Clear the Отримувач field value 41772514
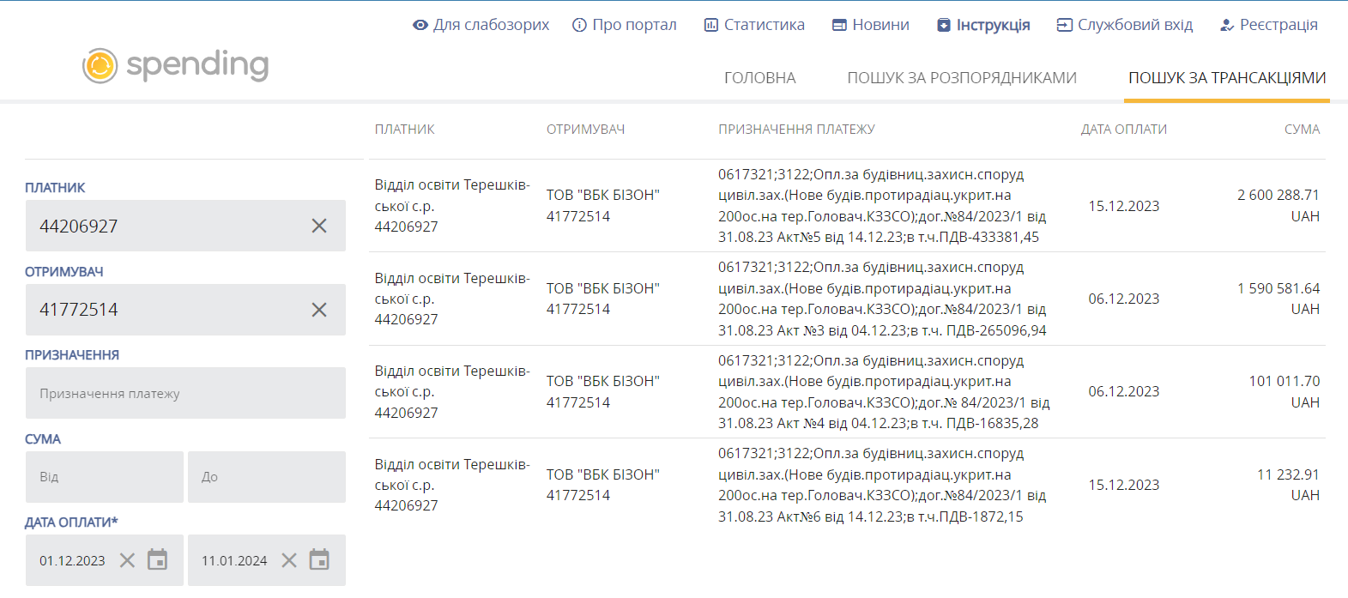Viewport: 1348px width, 598px height. tap(319, 310)
